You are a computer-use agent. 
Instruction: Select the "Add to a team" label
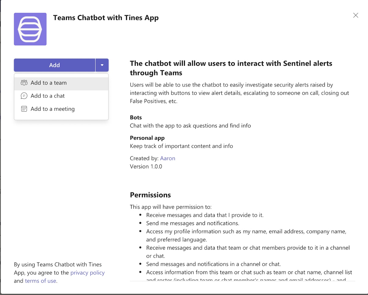pyautogui.click(x=48, y=83)
